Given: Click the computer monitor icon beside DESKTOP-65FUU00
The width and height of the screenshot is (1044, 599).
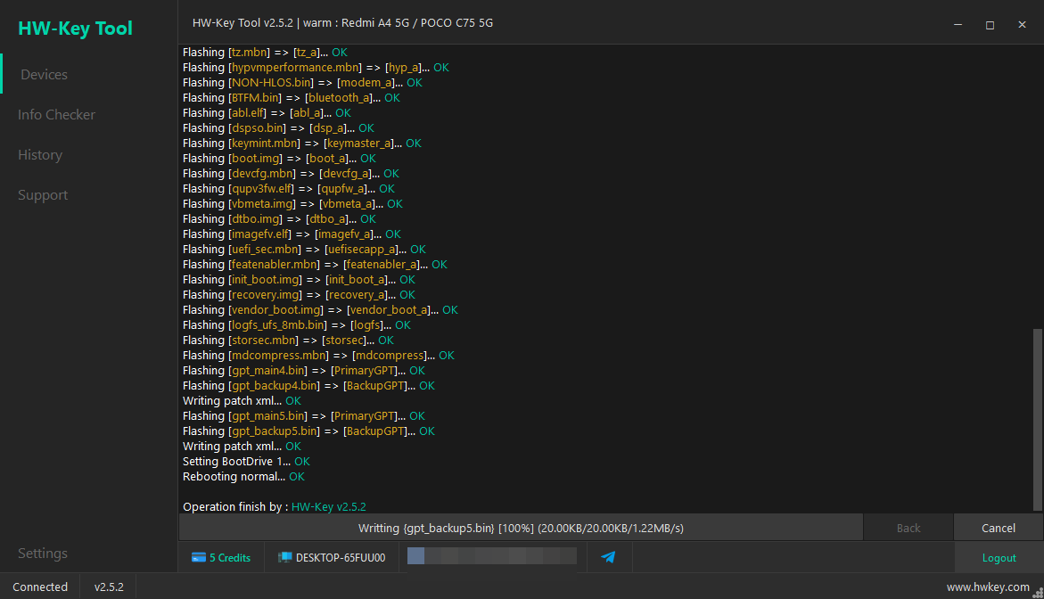Looking at the screenshot, I should pyautogui.click(x=285, y=558).
